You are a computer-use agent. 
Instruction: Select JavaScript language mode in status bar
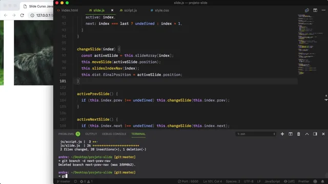[x=272, y=181]
